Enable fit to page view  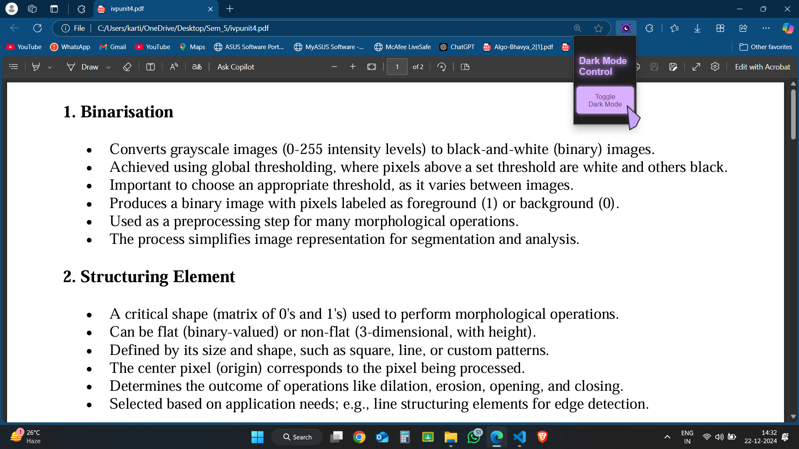click(371, 67)
